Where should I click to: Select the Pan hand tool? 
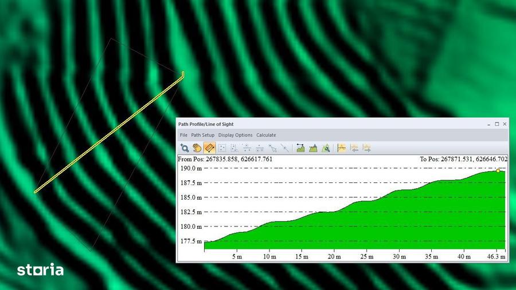(x=197, y=148)
